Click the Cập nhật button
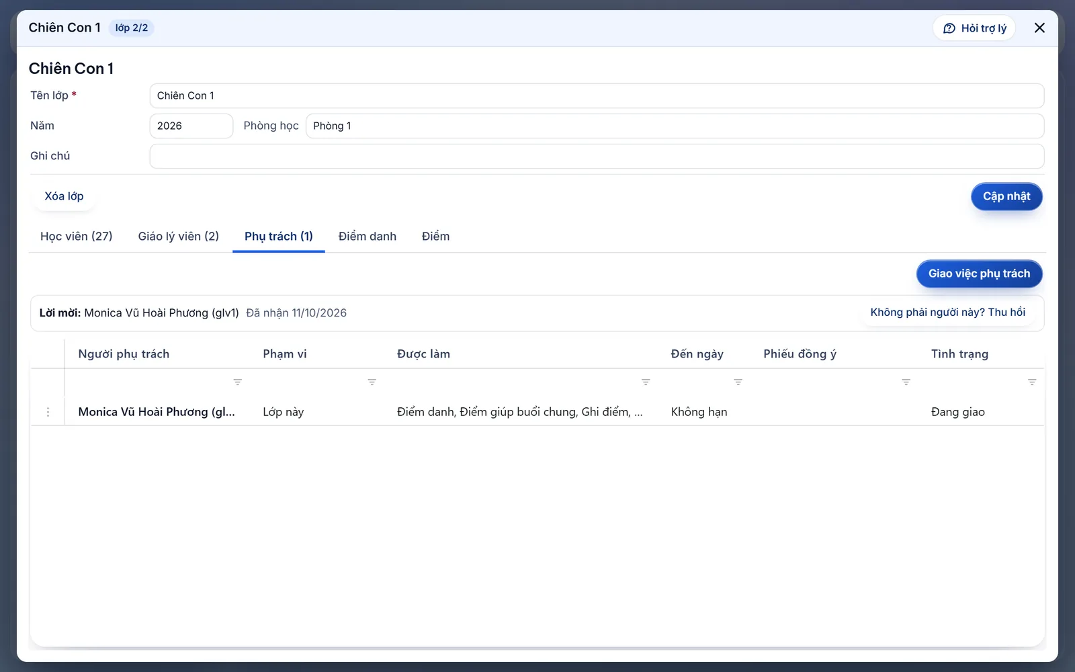The height and width of the screenshot is (672, 1075). point(1006,196)
